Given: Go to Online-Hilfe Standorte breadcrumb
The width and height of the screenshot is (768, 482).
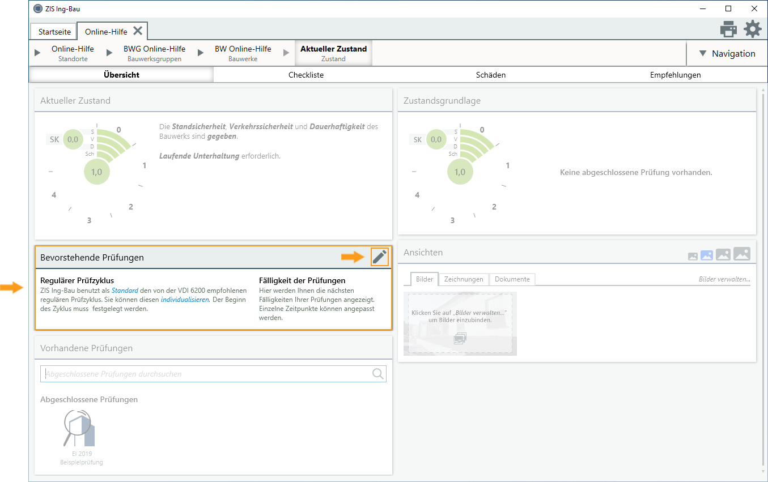Looking at the screenshot, I should 73,53.
